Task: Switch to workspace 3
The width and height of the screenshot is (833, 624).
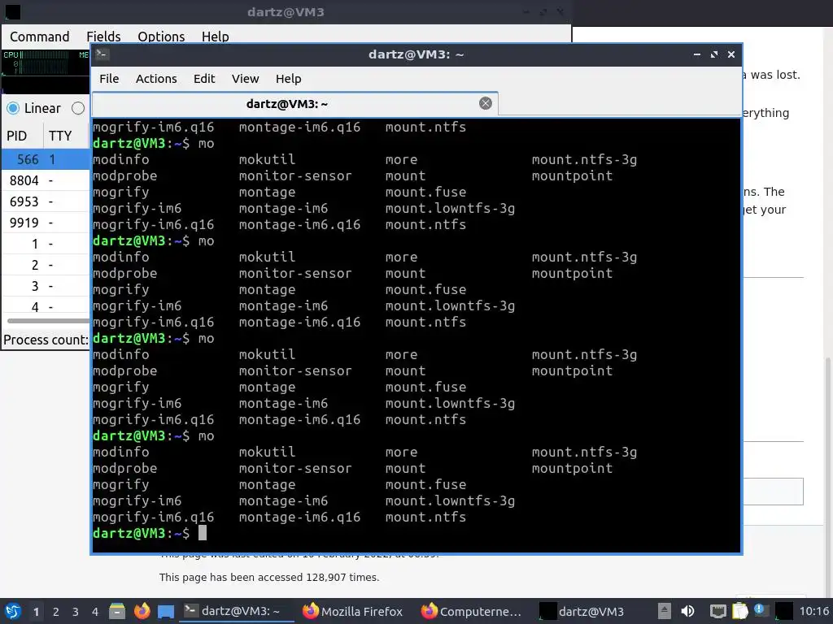Action: 76,612
